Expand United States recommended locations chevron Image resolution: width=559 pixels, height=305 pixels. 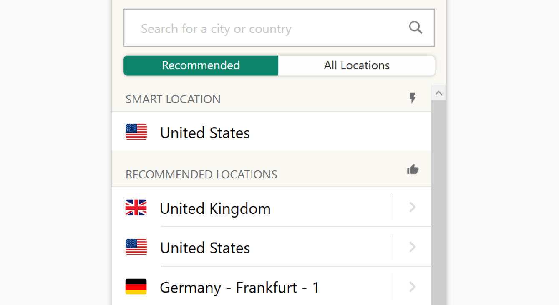(x=412, y=247)
